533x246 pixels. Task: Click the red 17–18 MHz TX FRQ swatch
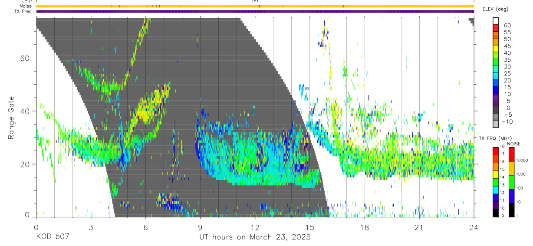point(496,151)
